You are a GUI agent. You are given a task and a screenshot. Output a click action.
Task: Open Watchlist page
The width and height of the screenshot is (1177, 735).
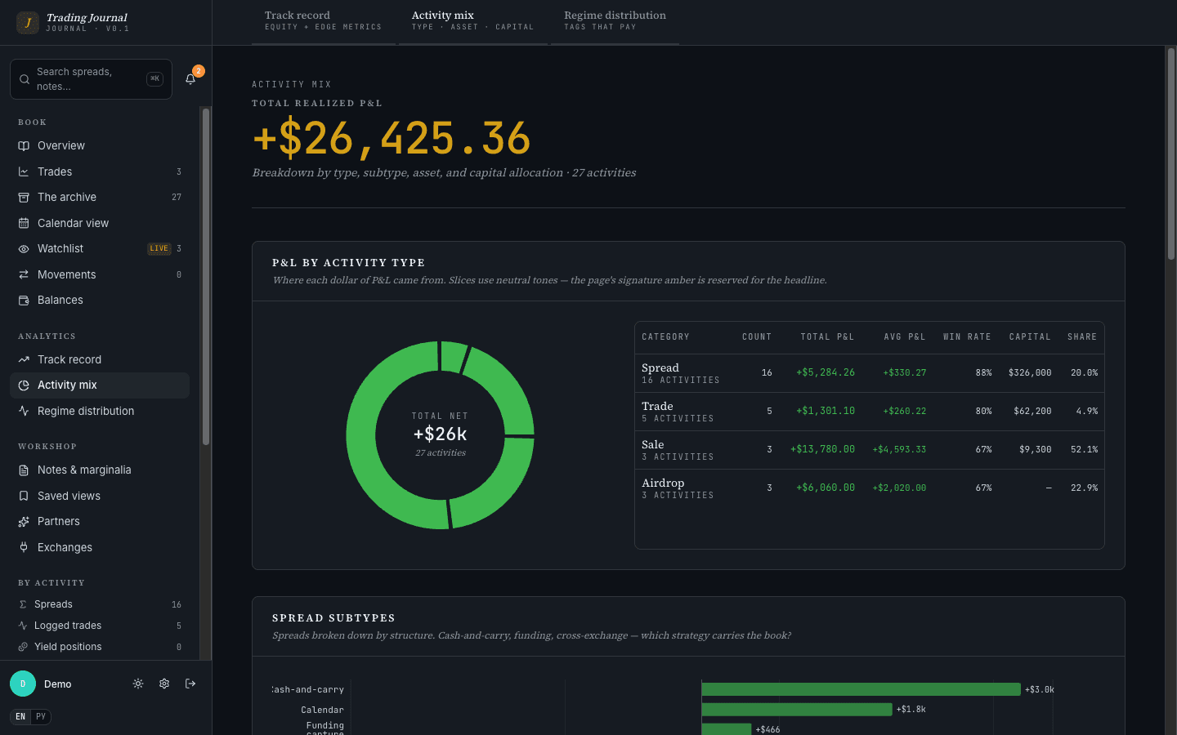point(100,248)
